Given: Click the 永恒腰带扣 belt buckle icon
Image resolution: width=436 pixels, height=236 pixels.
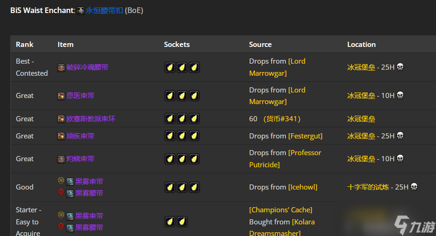Looking at the screenshot, I should pyautogui.click(x=80, y=11).
